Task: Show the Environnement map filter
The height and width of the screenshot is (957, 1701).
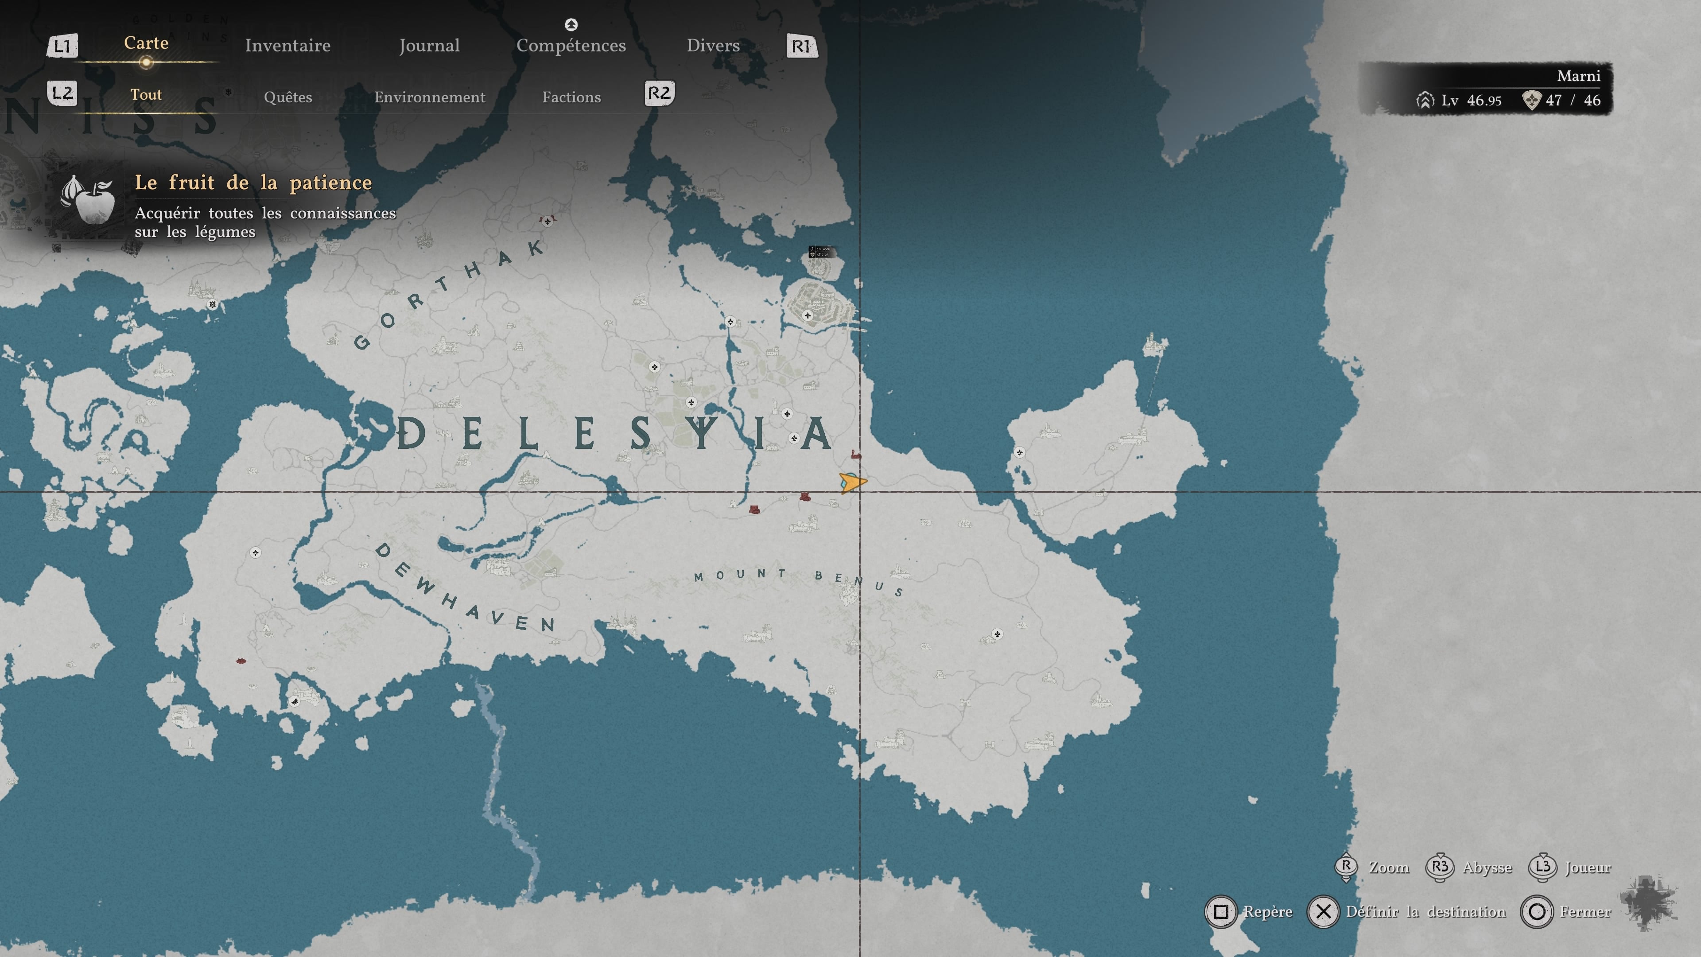Action: click(430, 97)
